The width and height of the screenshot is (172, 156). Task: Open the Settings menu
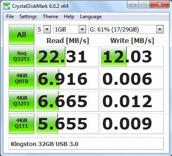coord(28,17)
